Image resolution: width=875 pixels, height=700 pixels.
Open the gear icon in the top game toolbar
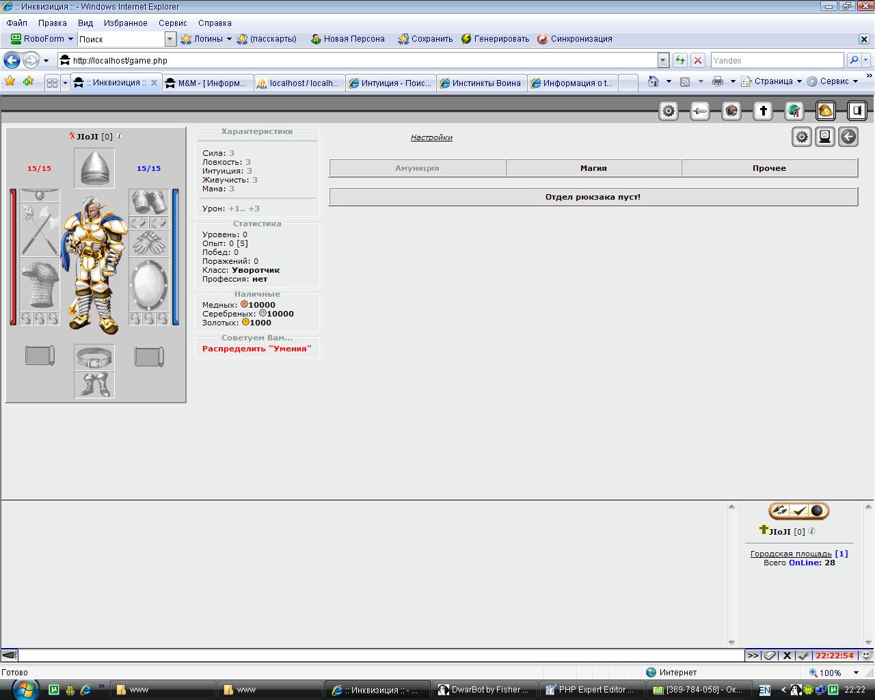(669, 111)
